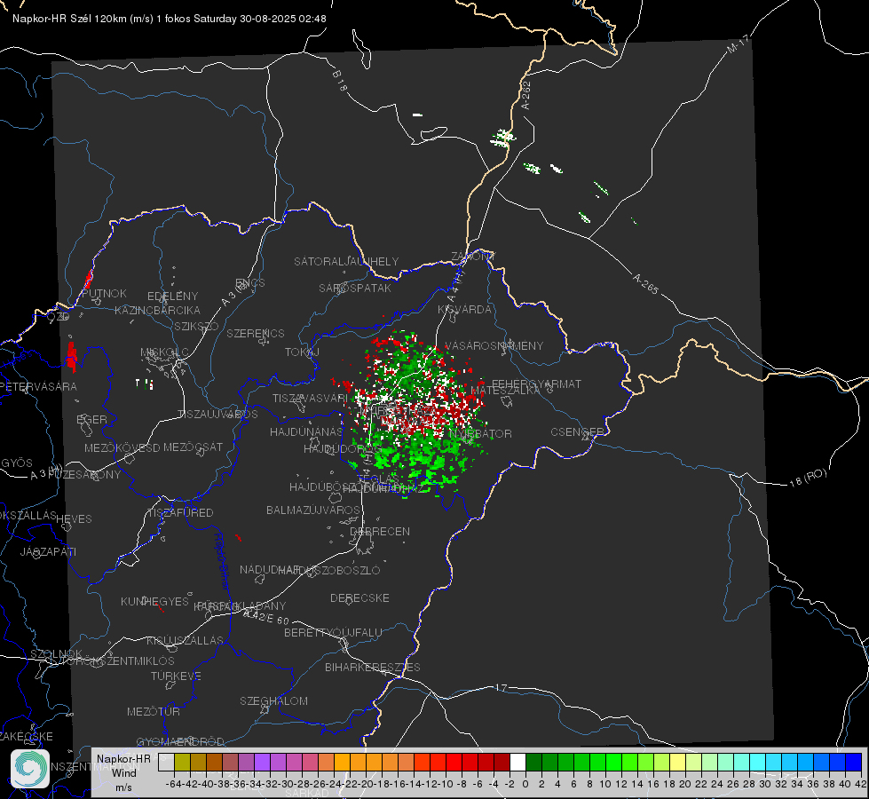This screenshot has height=799, width=869.
Task: Click the DEBRECEN city label
Action: pyautogui.click(x=380, y=531)
